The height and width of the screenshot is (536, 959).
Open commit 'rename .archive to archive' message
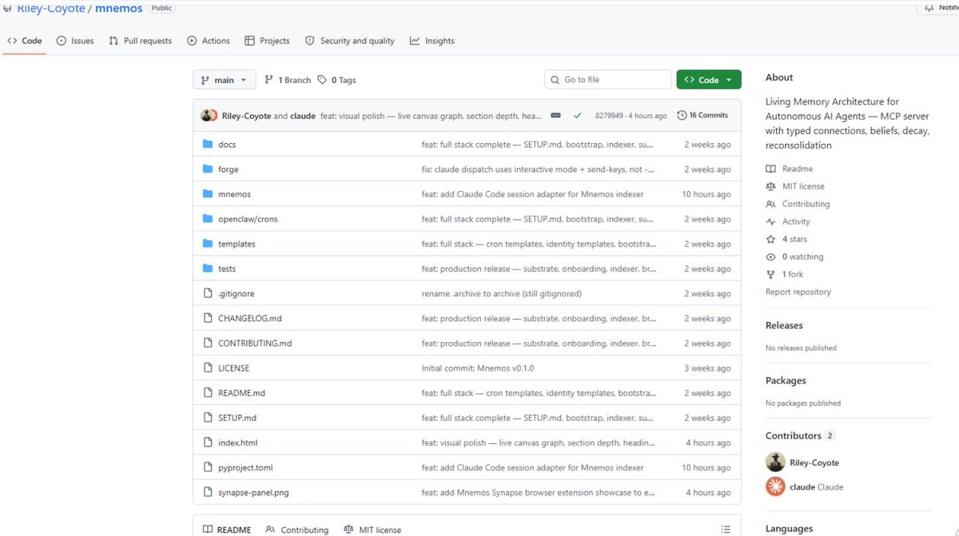(502, 293)
